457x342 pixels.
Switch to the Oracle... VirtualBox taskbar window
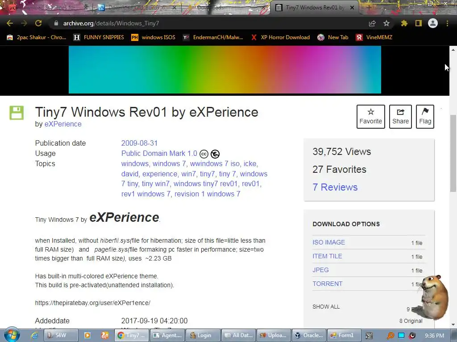tap(309, 335)
